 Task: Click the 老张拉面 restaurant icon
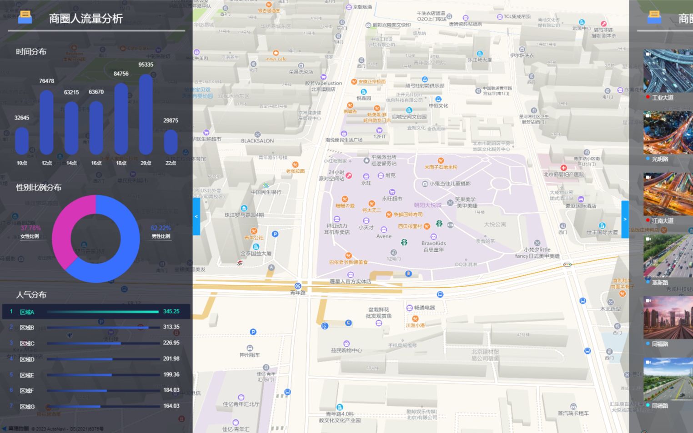(x=295, y=164)
